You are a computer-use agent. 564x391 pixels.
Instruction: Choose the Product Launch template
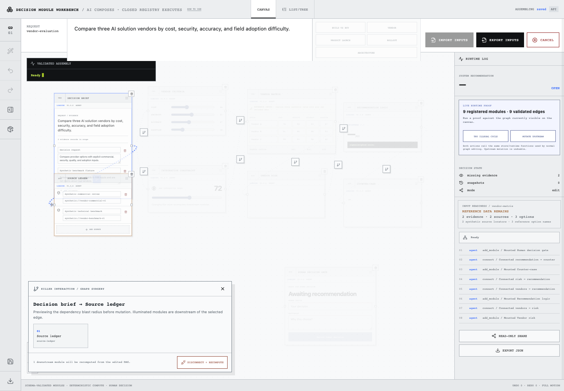coord(340,40)
